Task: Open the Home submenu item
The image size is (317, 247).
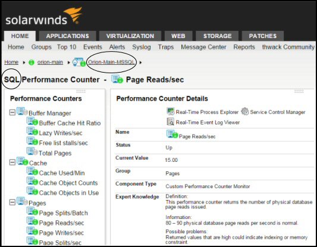Action: (x=16, y=47)
